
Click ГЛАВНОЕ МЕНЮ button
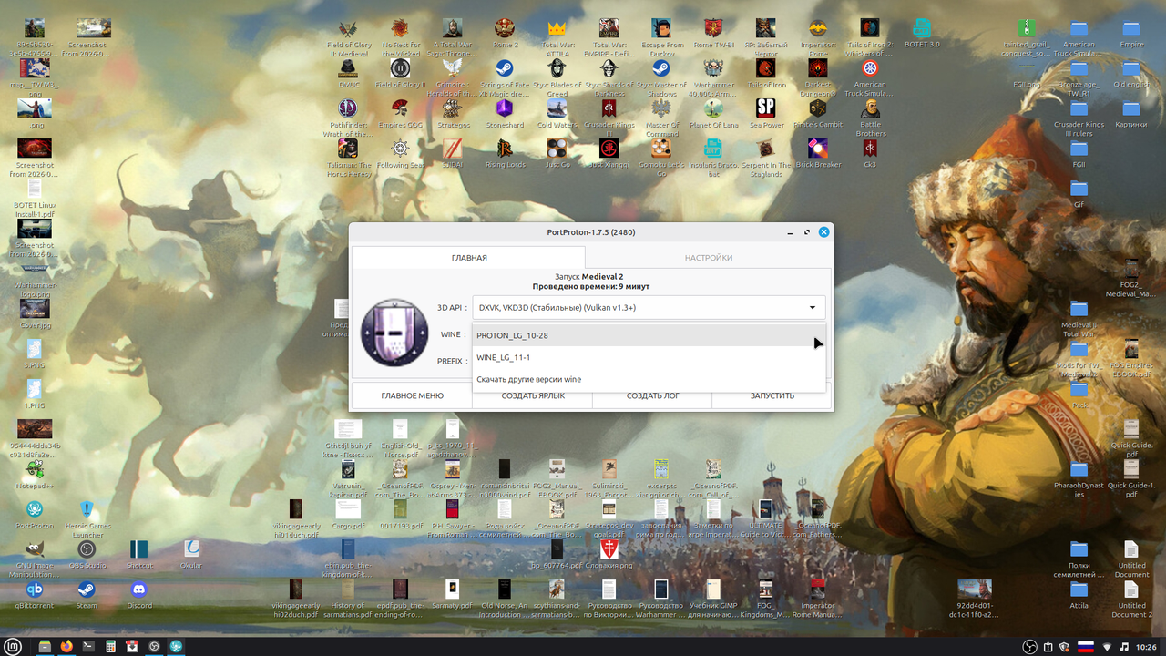coord(413,395)
